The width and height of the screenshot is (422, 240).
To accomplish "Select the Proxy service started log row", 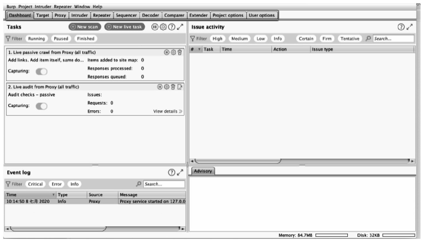I will (x=95, y=201).
